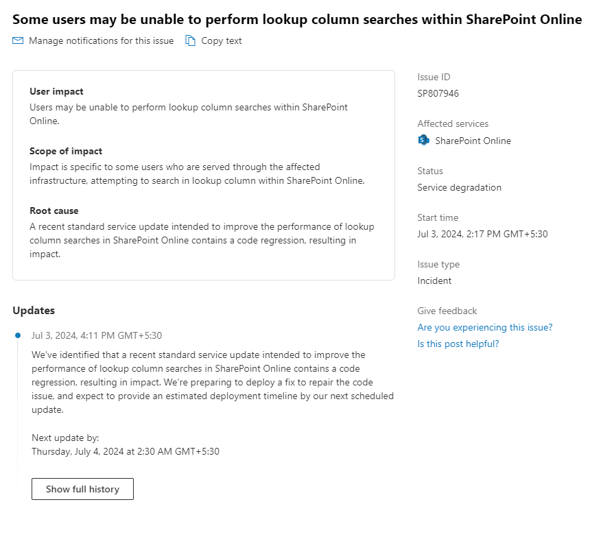Open 'Are you experiencing this issue?' link
The height and width of the screenshot is (537, 603).
pos(484,327)
